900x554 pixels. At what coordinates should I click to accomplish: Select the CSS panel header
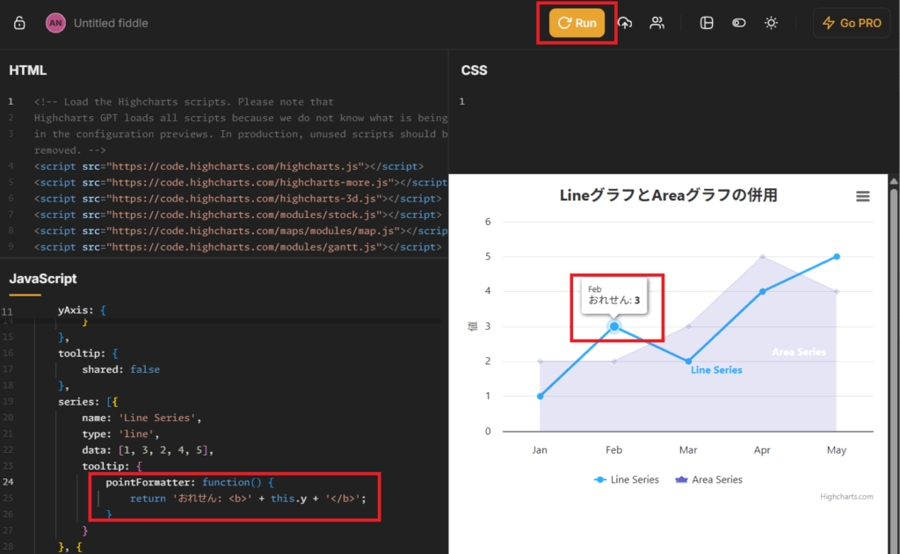tap(474, 70)
